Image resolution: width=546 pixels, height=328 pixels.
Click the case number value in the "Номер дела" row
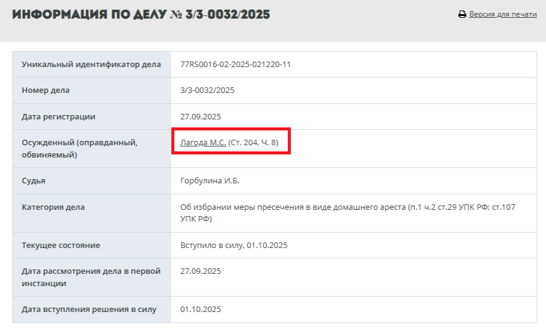coord(207,90)
